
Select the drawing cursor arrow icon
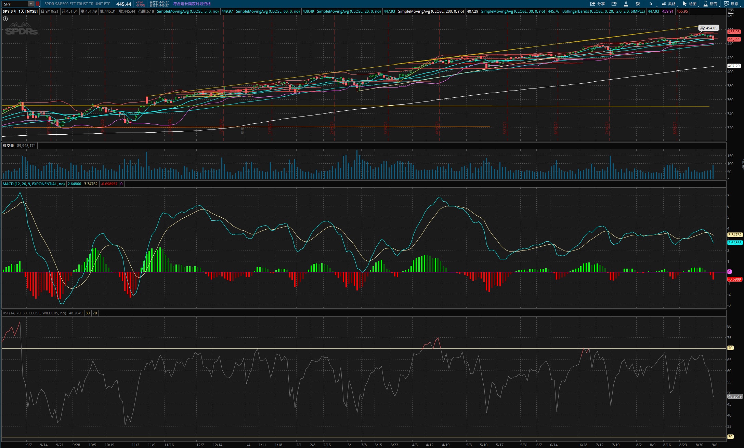684,4
